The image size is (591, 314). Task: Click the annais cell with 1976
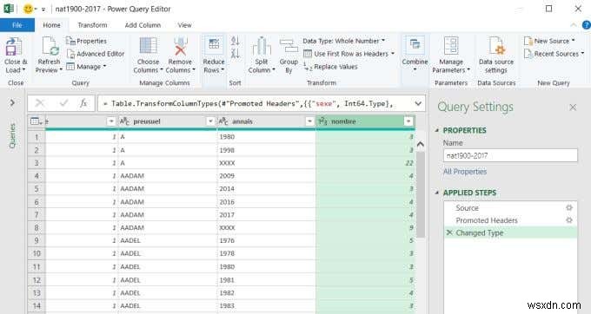(266, 240)
